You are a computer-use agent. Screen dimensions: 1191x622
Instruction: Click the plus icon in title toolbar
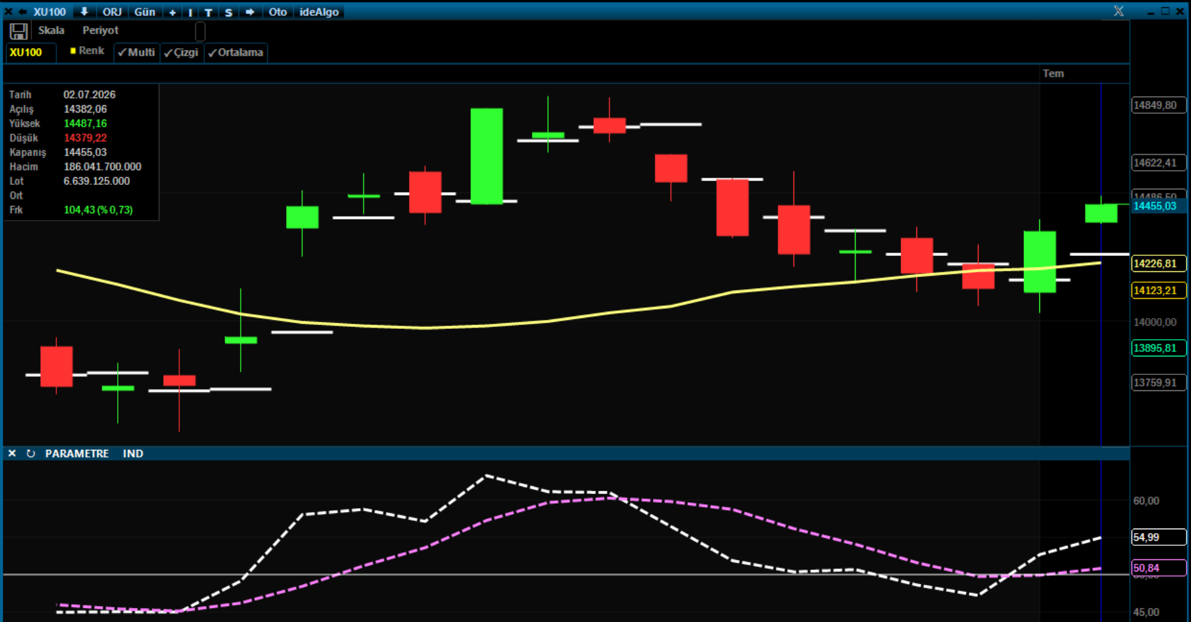coord(172,12)
